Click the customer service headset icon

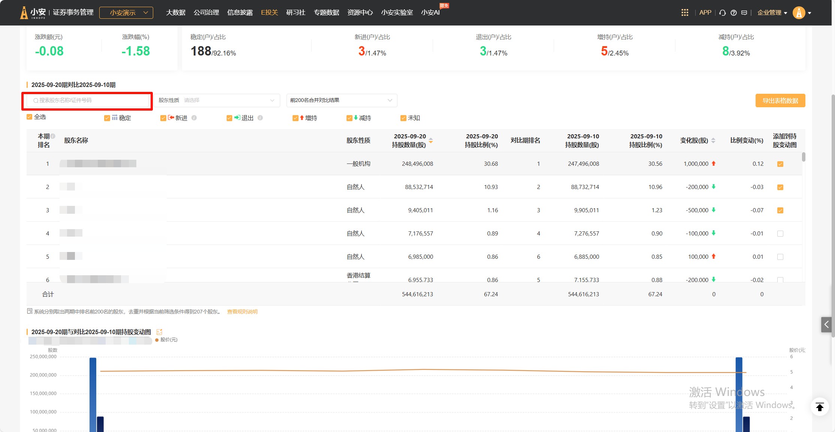pyautogui.click(x=723, y=13)
